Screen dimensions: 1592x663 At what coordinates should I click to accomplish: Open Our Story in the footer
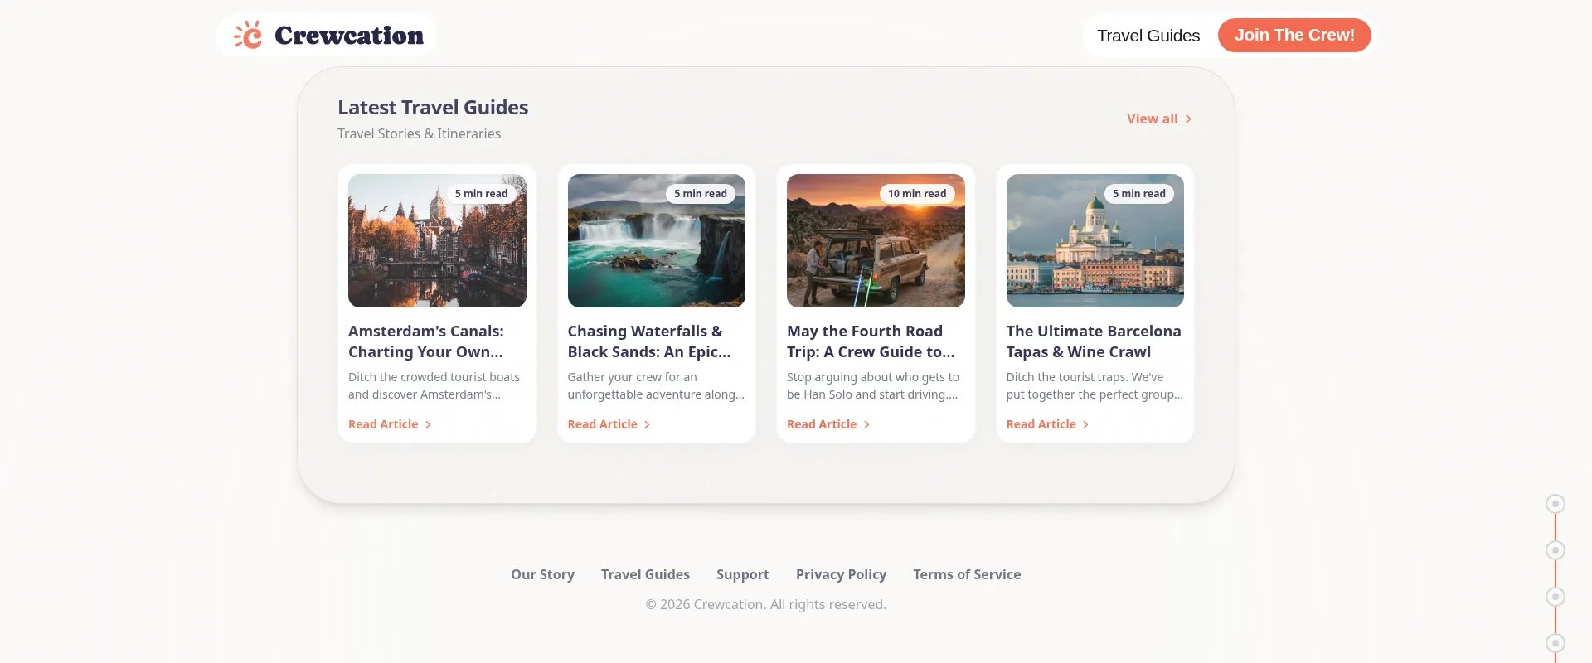click(542, 574)
